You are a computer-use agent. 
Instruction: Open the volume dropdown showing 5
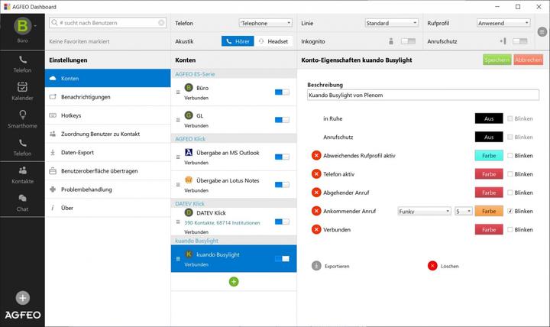click(x=464, y=211)
